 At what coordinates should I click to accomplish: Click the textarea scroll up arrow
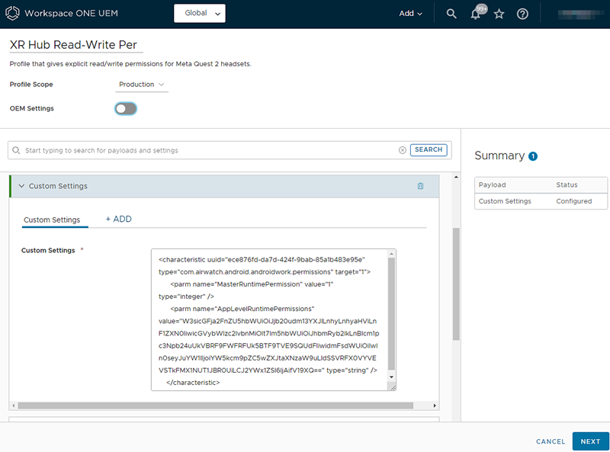(391, 254)
